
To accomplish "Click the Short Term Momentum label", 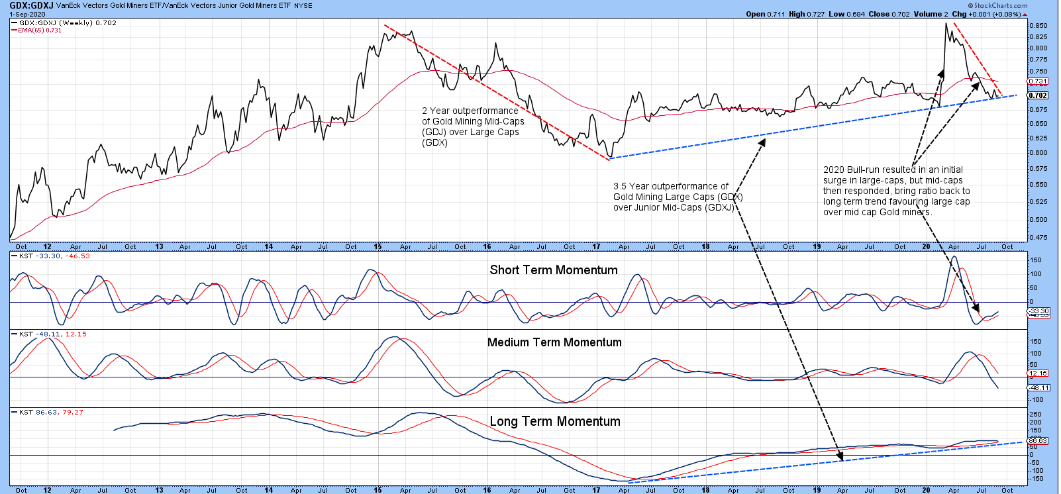I will [554, 270].
